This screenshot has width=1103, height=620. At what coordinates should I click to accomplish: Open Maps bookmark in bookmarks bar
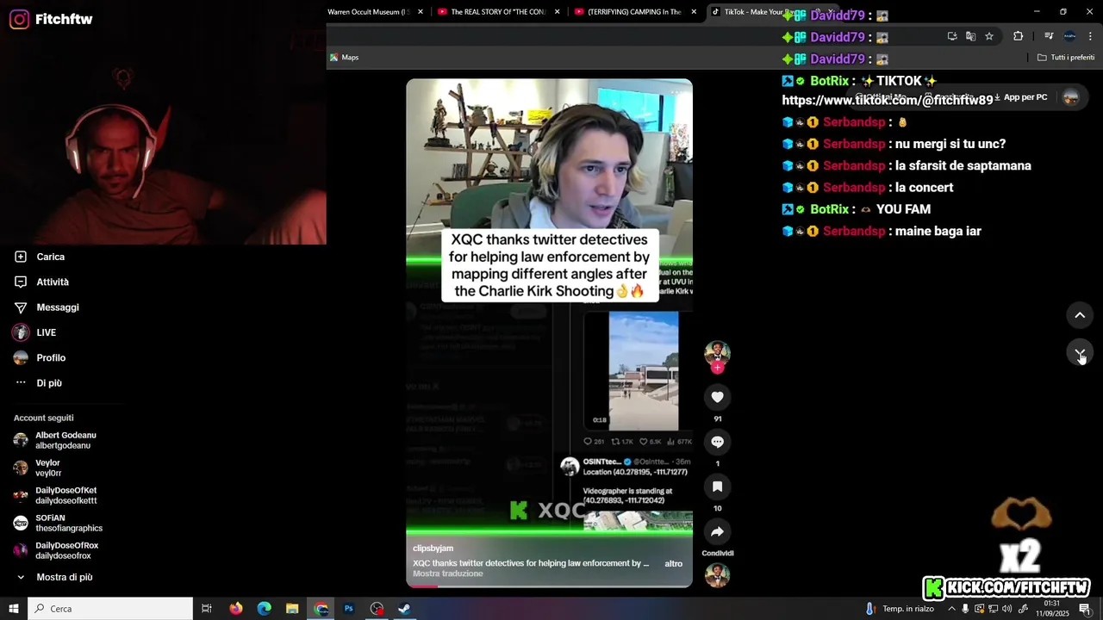point(344,58)
